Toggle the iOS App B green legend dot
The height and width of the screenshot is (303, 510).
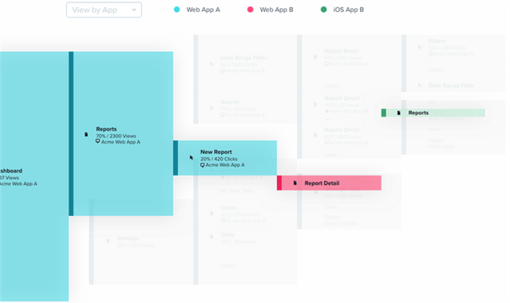coord(323,10)
